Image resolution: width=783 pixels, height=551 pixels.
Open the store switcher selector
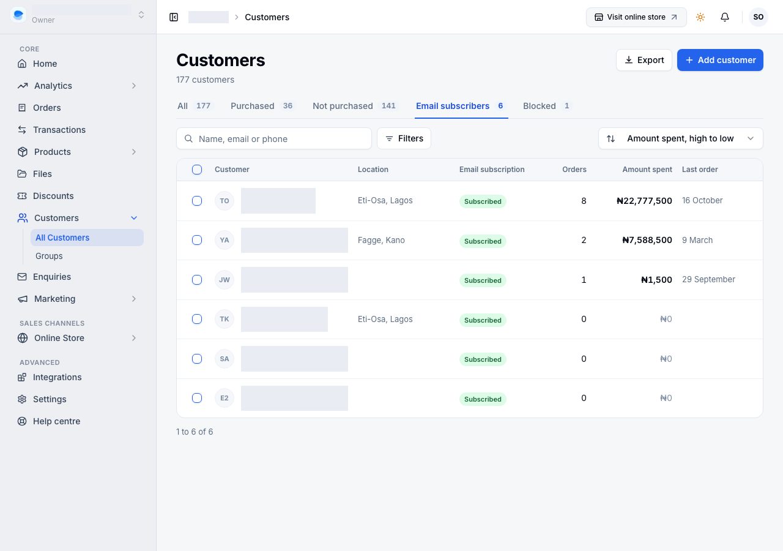coord(78,15)
